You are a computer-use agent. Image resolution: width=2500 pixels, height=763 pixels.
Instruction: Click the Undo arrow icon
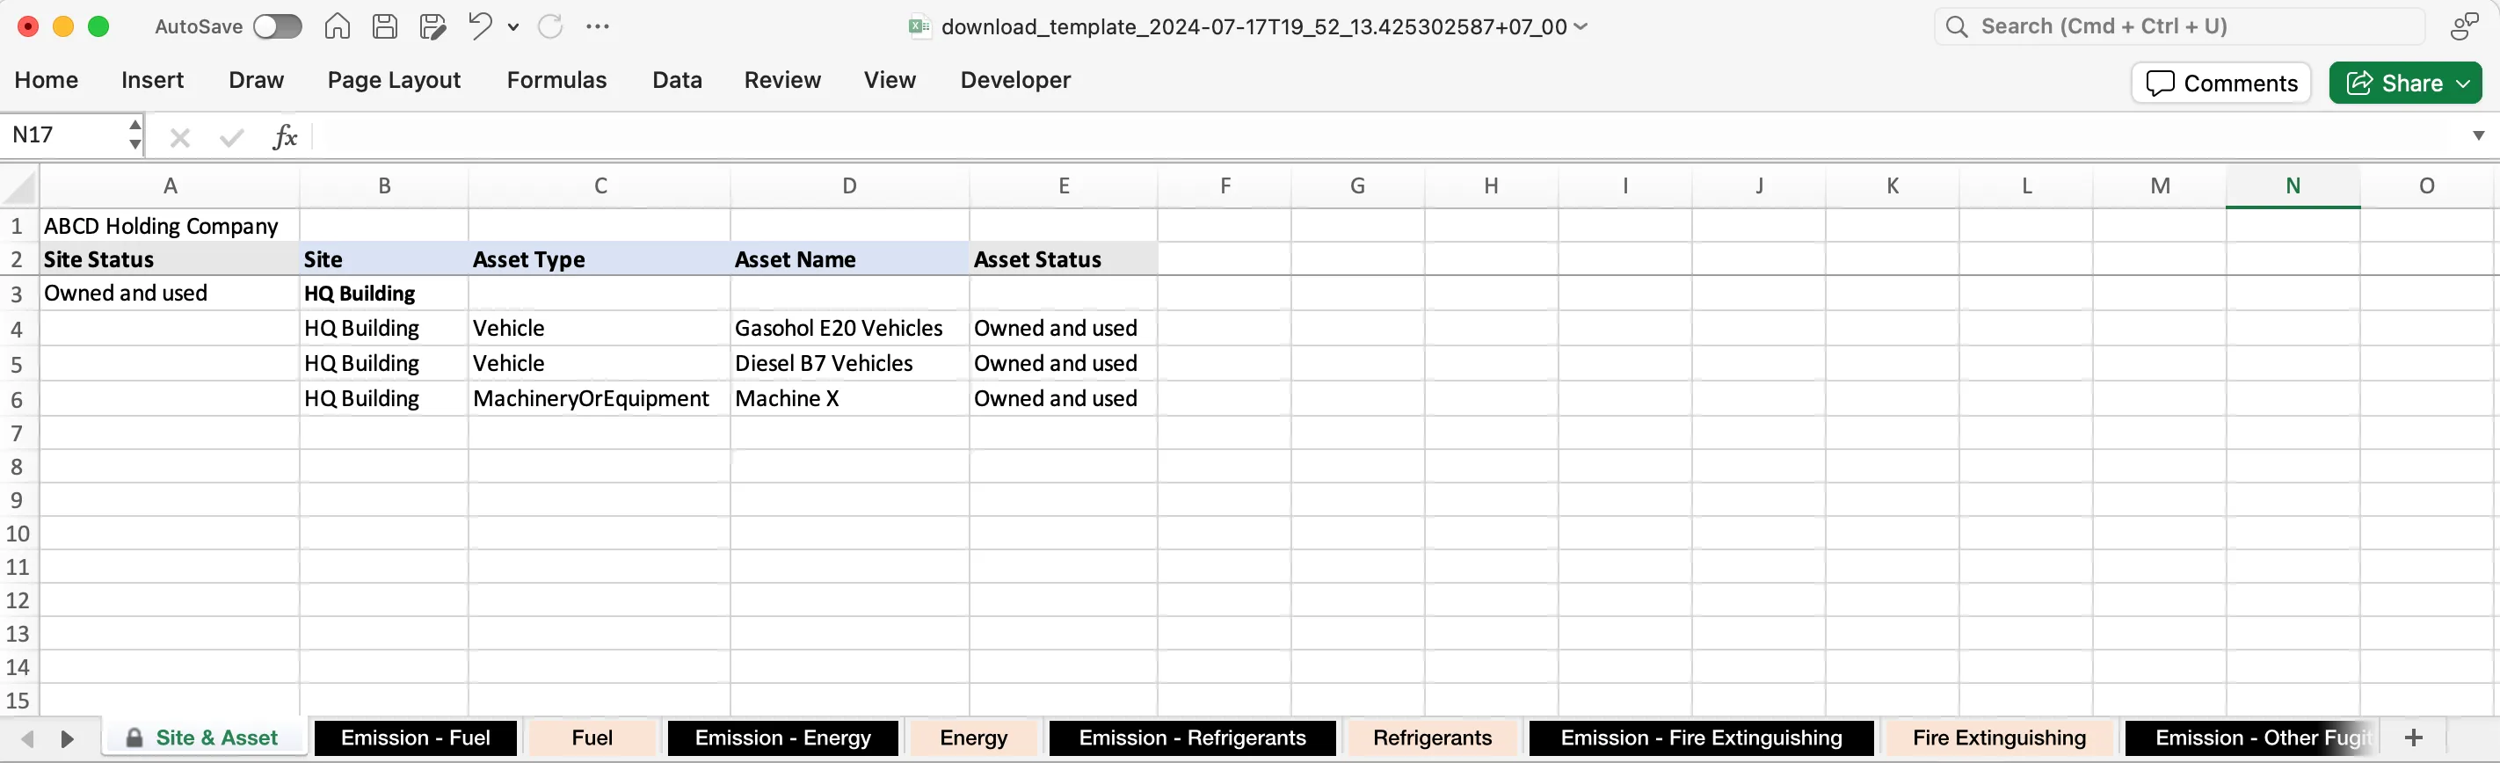click(x=479, y=25)
